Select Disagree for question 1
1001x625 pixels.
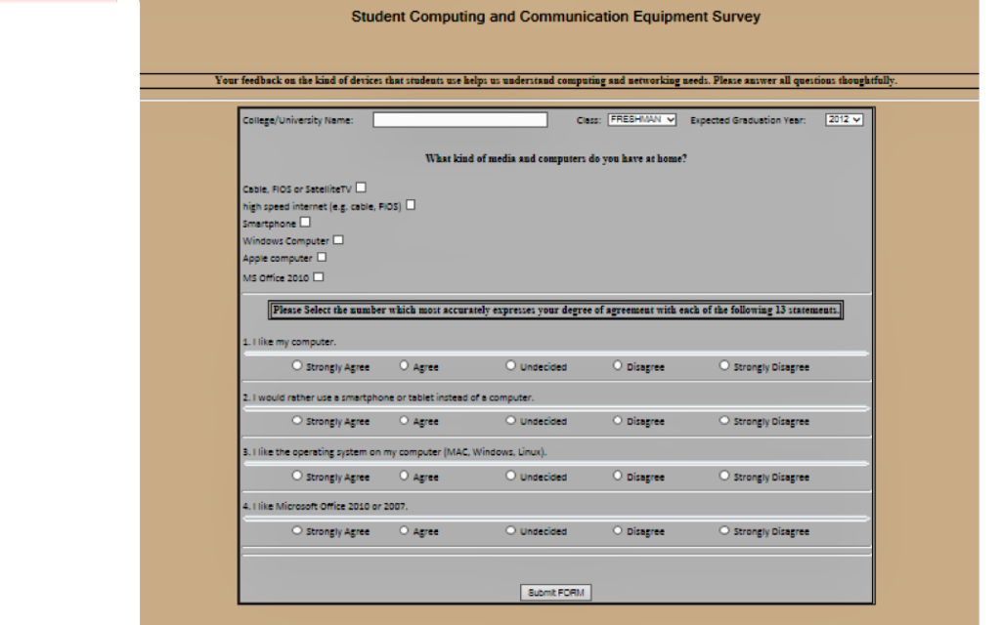618,366
